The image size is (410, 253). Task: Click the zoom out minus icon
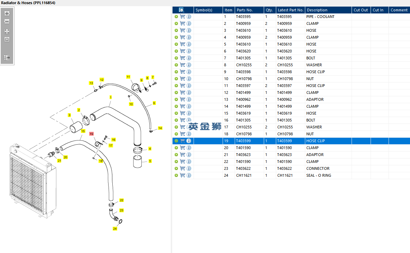click(7, 21)
